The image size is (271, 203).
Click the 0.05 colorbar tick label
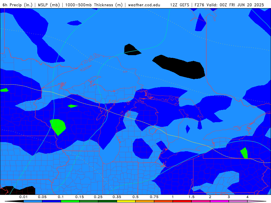42,197
